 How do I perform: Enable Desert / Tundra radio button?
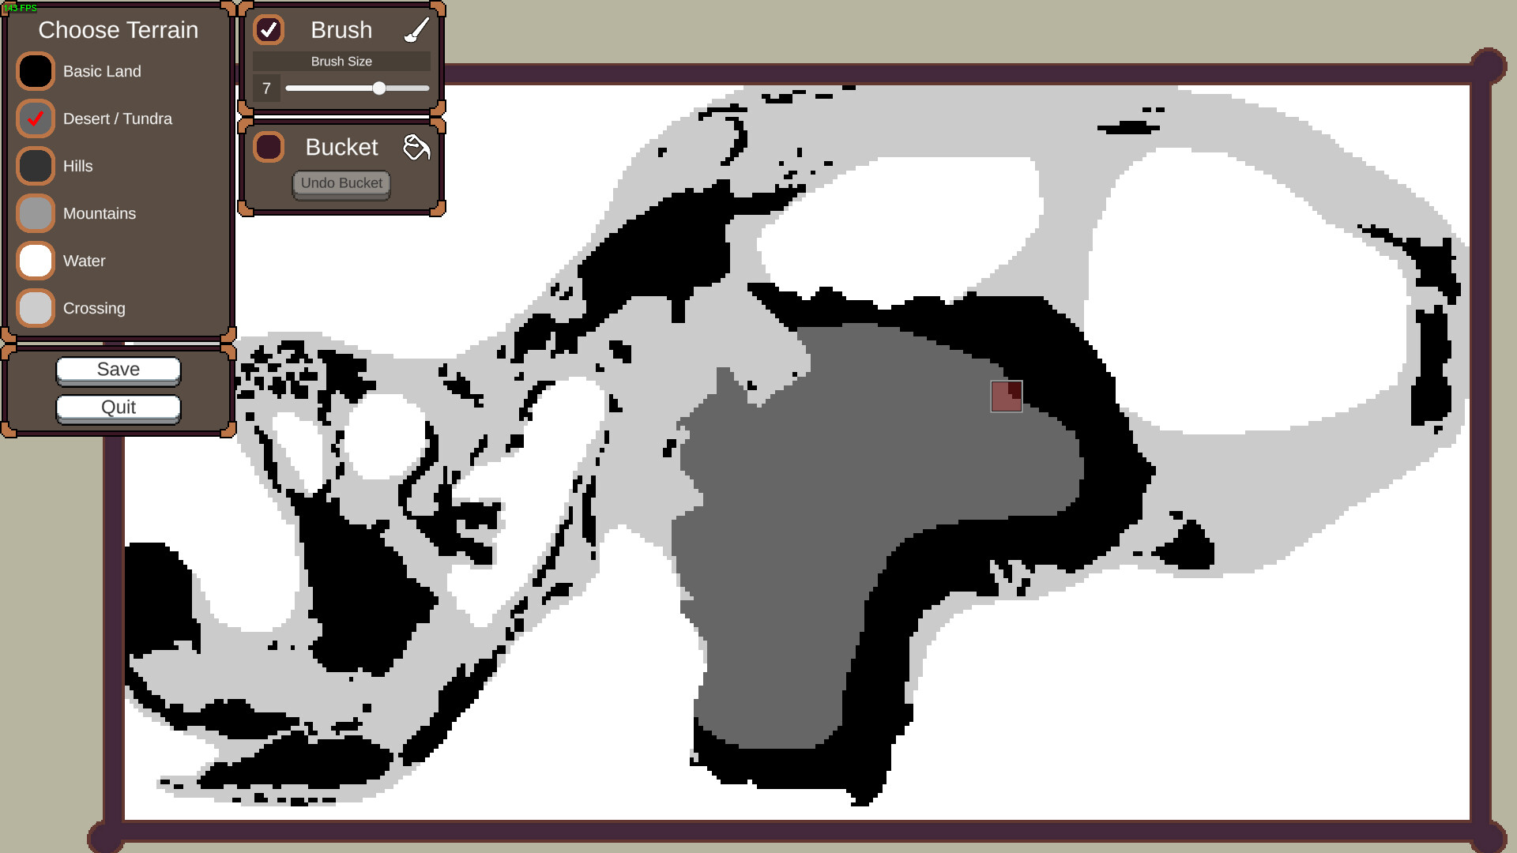tap(36, 118)
